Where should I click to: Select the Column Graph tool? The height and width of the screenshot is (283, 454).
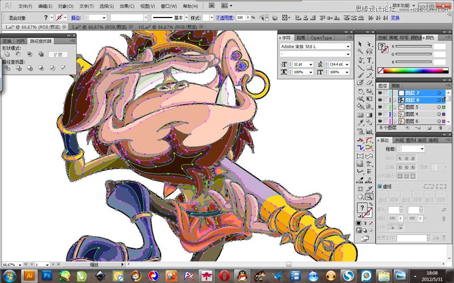pyautogui.click(x=369, y=131)
